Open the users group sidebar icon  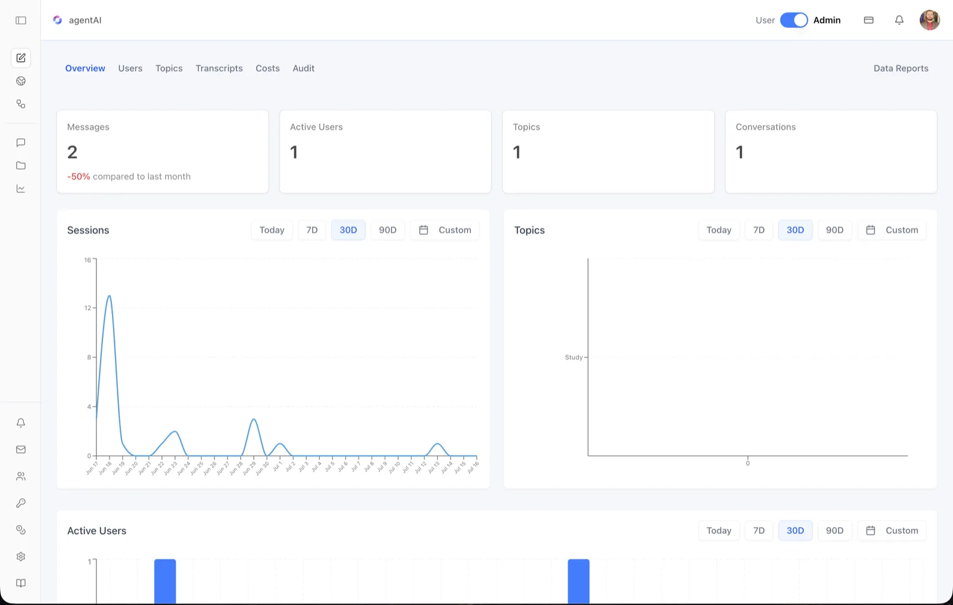tap(21, 476)
